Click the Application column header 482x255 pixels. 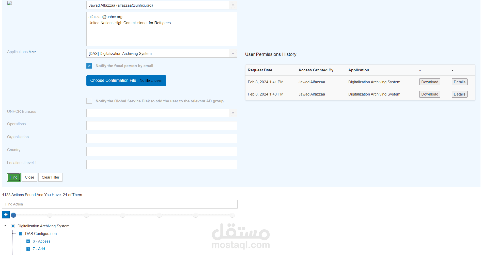point(359,70)
